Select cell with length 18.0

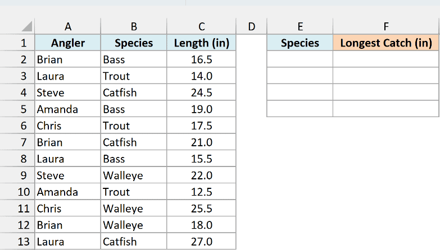(x=202, y=225)
